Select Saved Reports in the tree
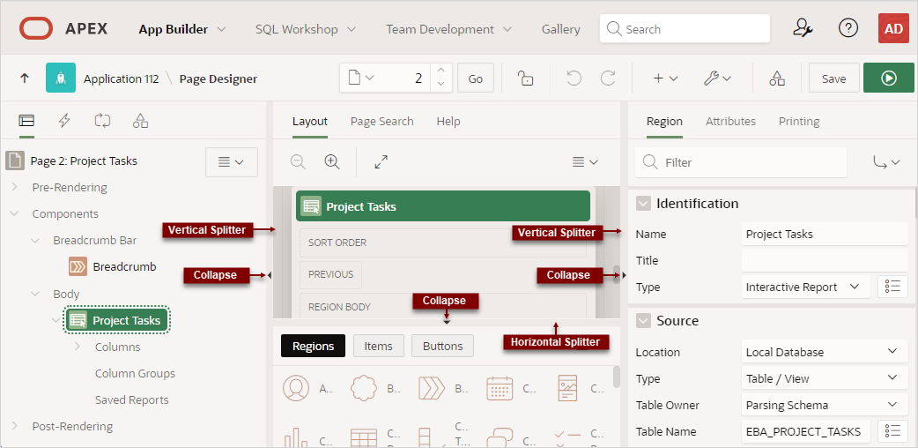918x448 pixels. 132,399
